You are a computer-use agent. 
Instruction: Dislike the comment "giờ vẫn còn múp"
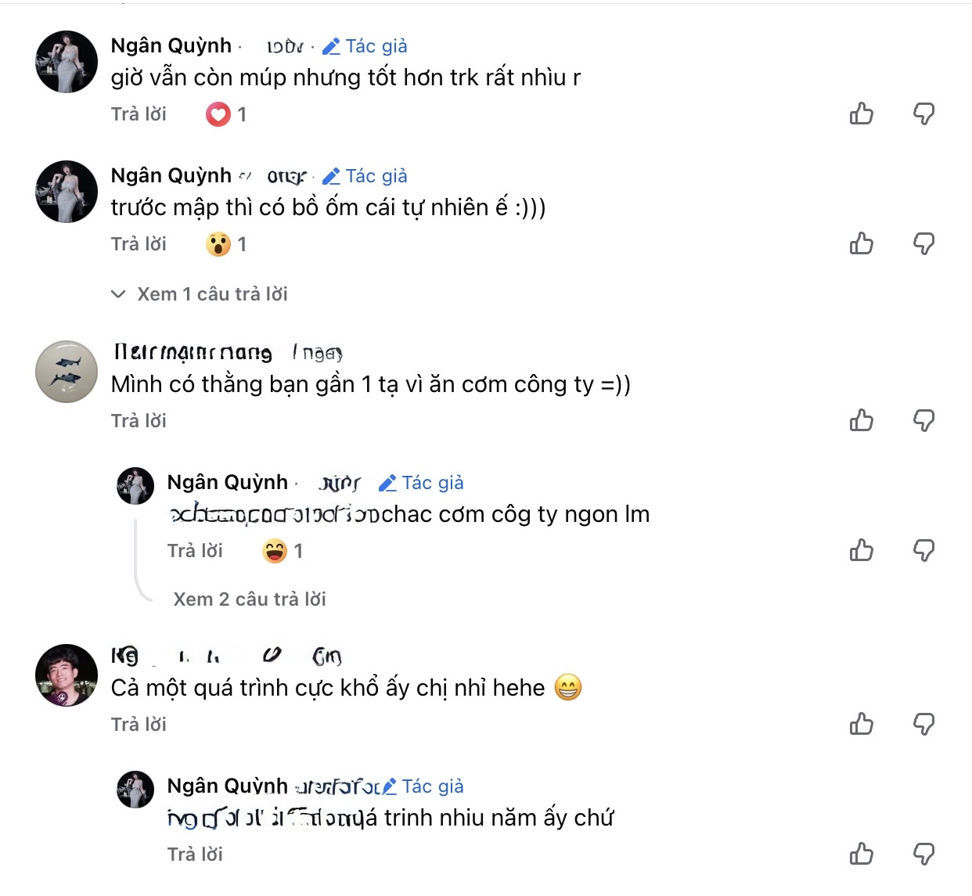tap(923, 113)
